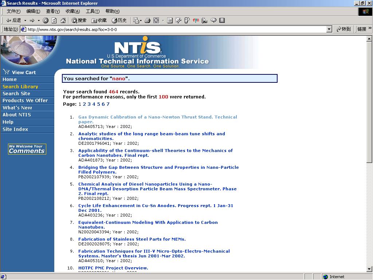Click the Back (后退) toolbar button

pos(13,20)
